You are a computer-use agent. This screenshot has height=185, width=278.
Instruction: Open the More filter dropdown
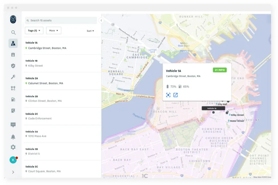pyautogui.click(x=54, y=31)
